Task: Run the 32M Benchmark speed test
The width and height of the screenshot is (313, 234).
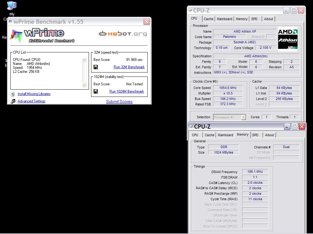Action: point(129,67)
